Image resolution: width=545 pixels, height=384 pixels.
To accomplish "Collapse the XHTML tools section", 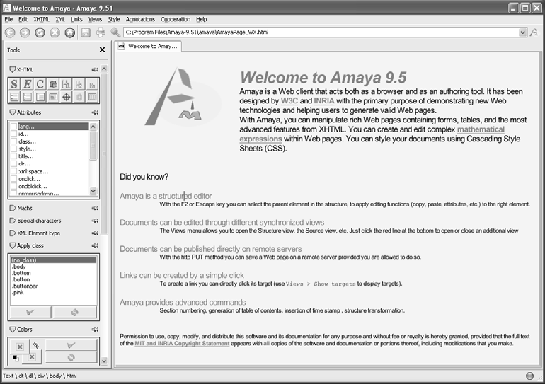I will coord(13,69).
